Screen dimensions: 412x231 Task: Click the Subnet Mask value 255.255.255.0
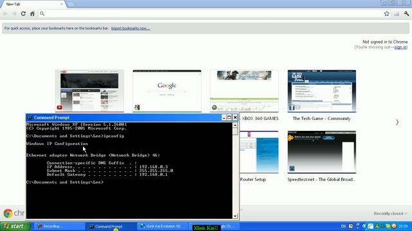pyautogui.click(x=156, y=171)
